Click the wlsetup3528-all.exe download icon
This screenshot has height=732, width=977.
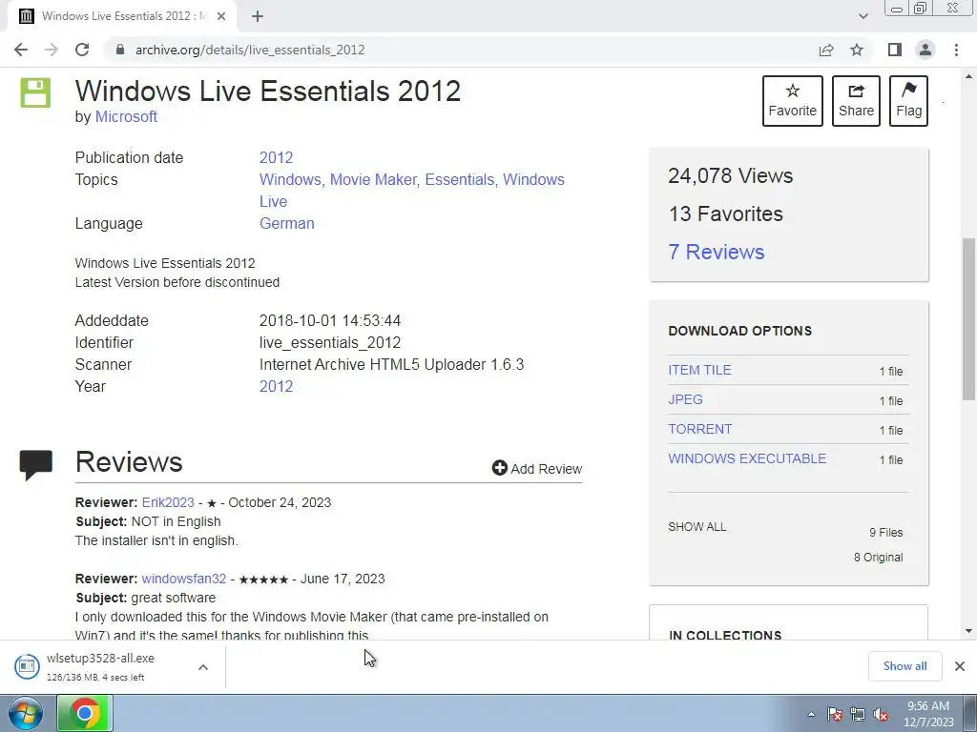pos(26,666)
